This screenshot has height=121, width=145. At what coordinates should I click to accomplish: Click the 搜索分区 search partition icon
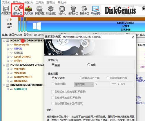pos(17,10)
